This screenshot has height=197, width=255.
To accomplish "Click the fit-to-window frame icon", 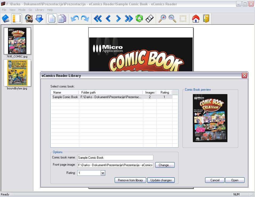I will 183,19.
